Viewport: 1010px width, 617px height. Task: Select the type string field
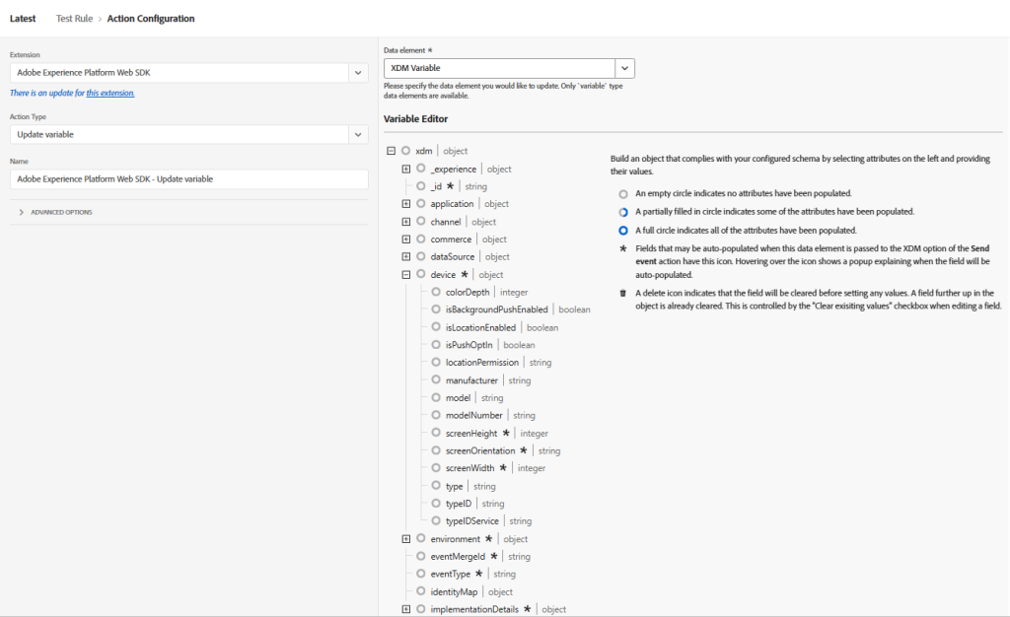[x=454, y=486]
